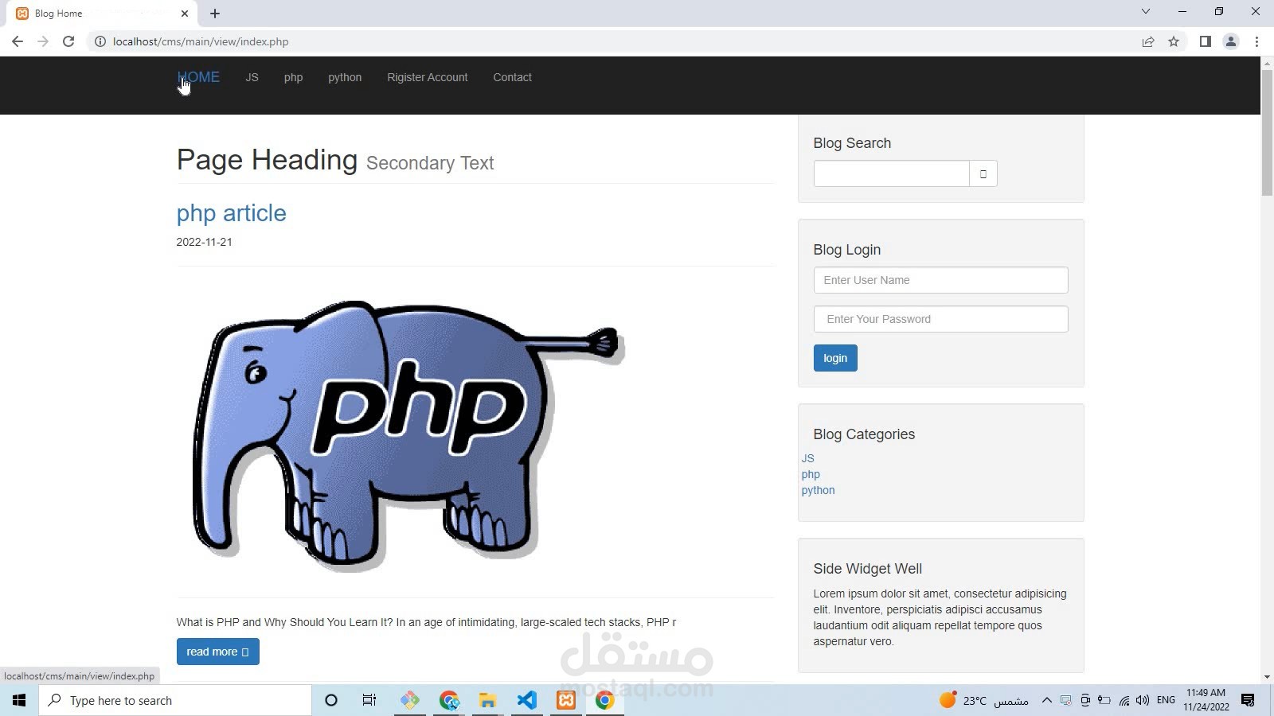
Task: Open python category in navigation bar
Action: (345, 77)
